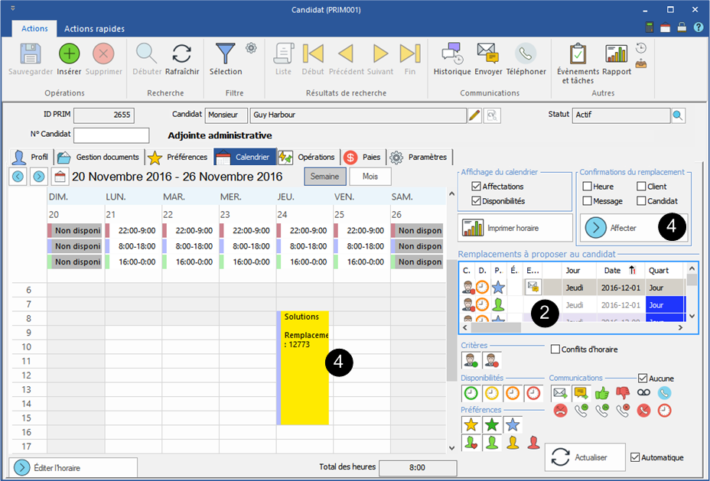Screen dimensions: 710x481
Task: Open Historique communications history
Action: click(451, 54)
